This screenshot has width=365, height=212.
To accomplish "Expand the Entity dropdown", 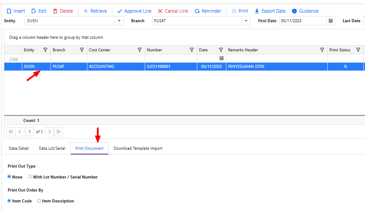I will (x=119, y=21).
